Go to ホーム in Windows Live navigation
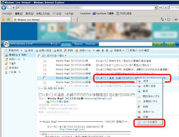Screen dimensions: 179x137 point(54,44)
